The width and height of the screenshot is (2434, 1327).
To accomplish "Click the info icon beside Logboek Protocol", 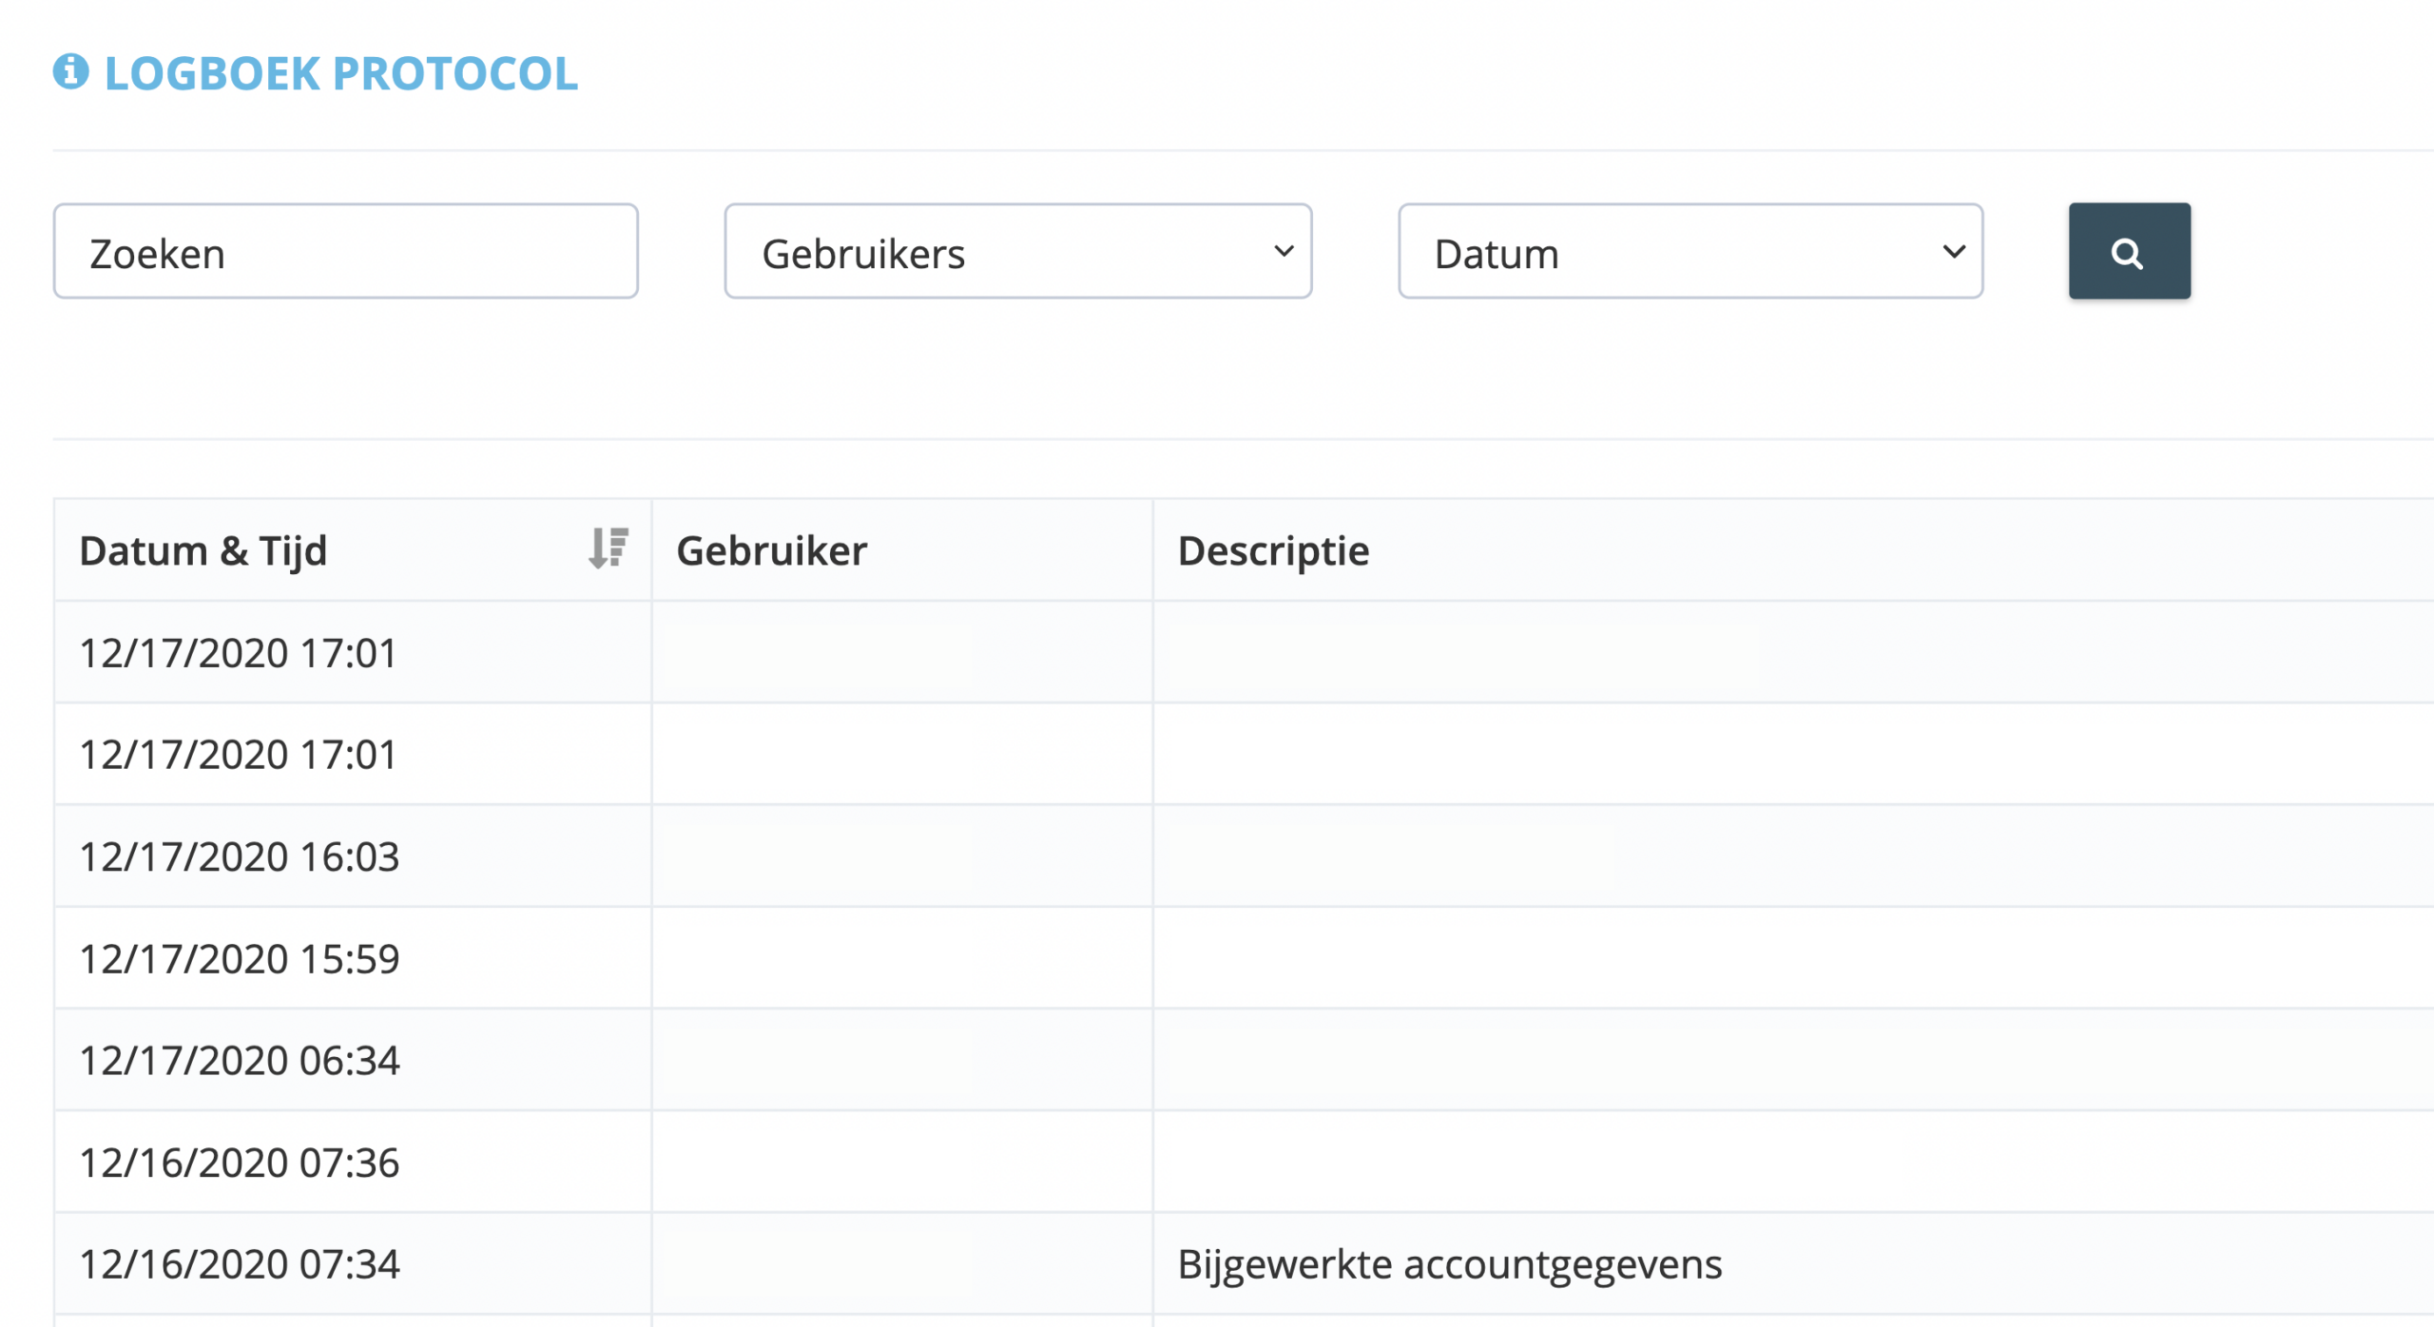I will tap(71, 72).
